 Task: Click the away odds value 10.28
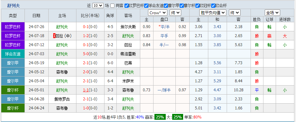tap(239, 90)
